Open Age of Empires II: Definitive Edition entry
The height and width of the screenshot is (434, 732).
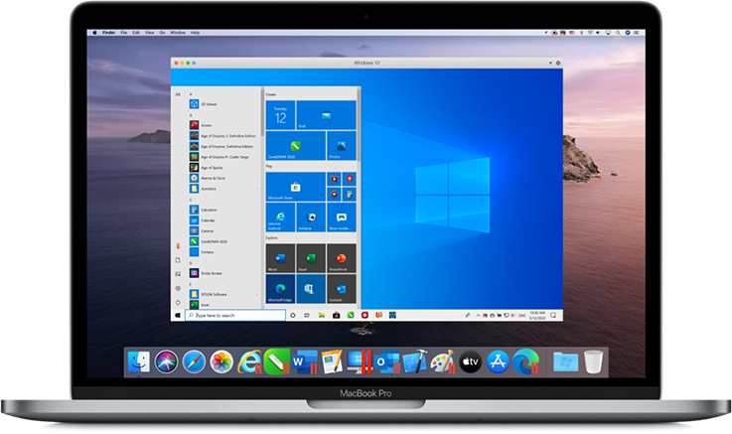point(223,136)
